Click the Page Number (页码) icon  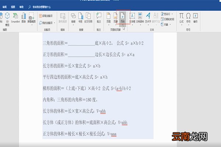click(123, 16)
